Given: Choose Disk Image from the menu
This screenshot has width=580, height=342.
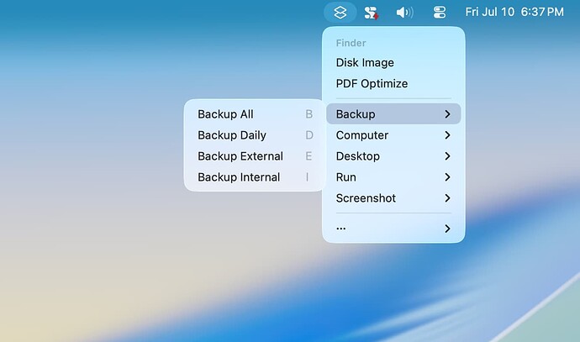Looking at the screenshot, I should click(x=393, y=62).
